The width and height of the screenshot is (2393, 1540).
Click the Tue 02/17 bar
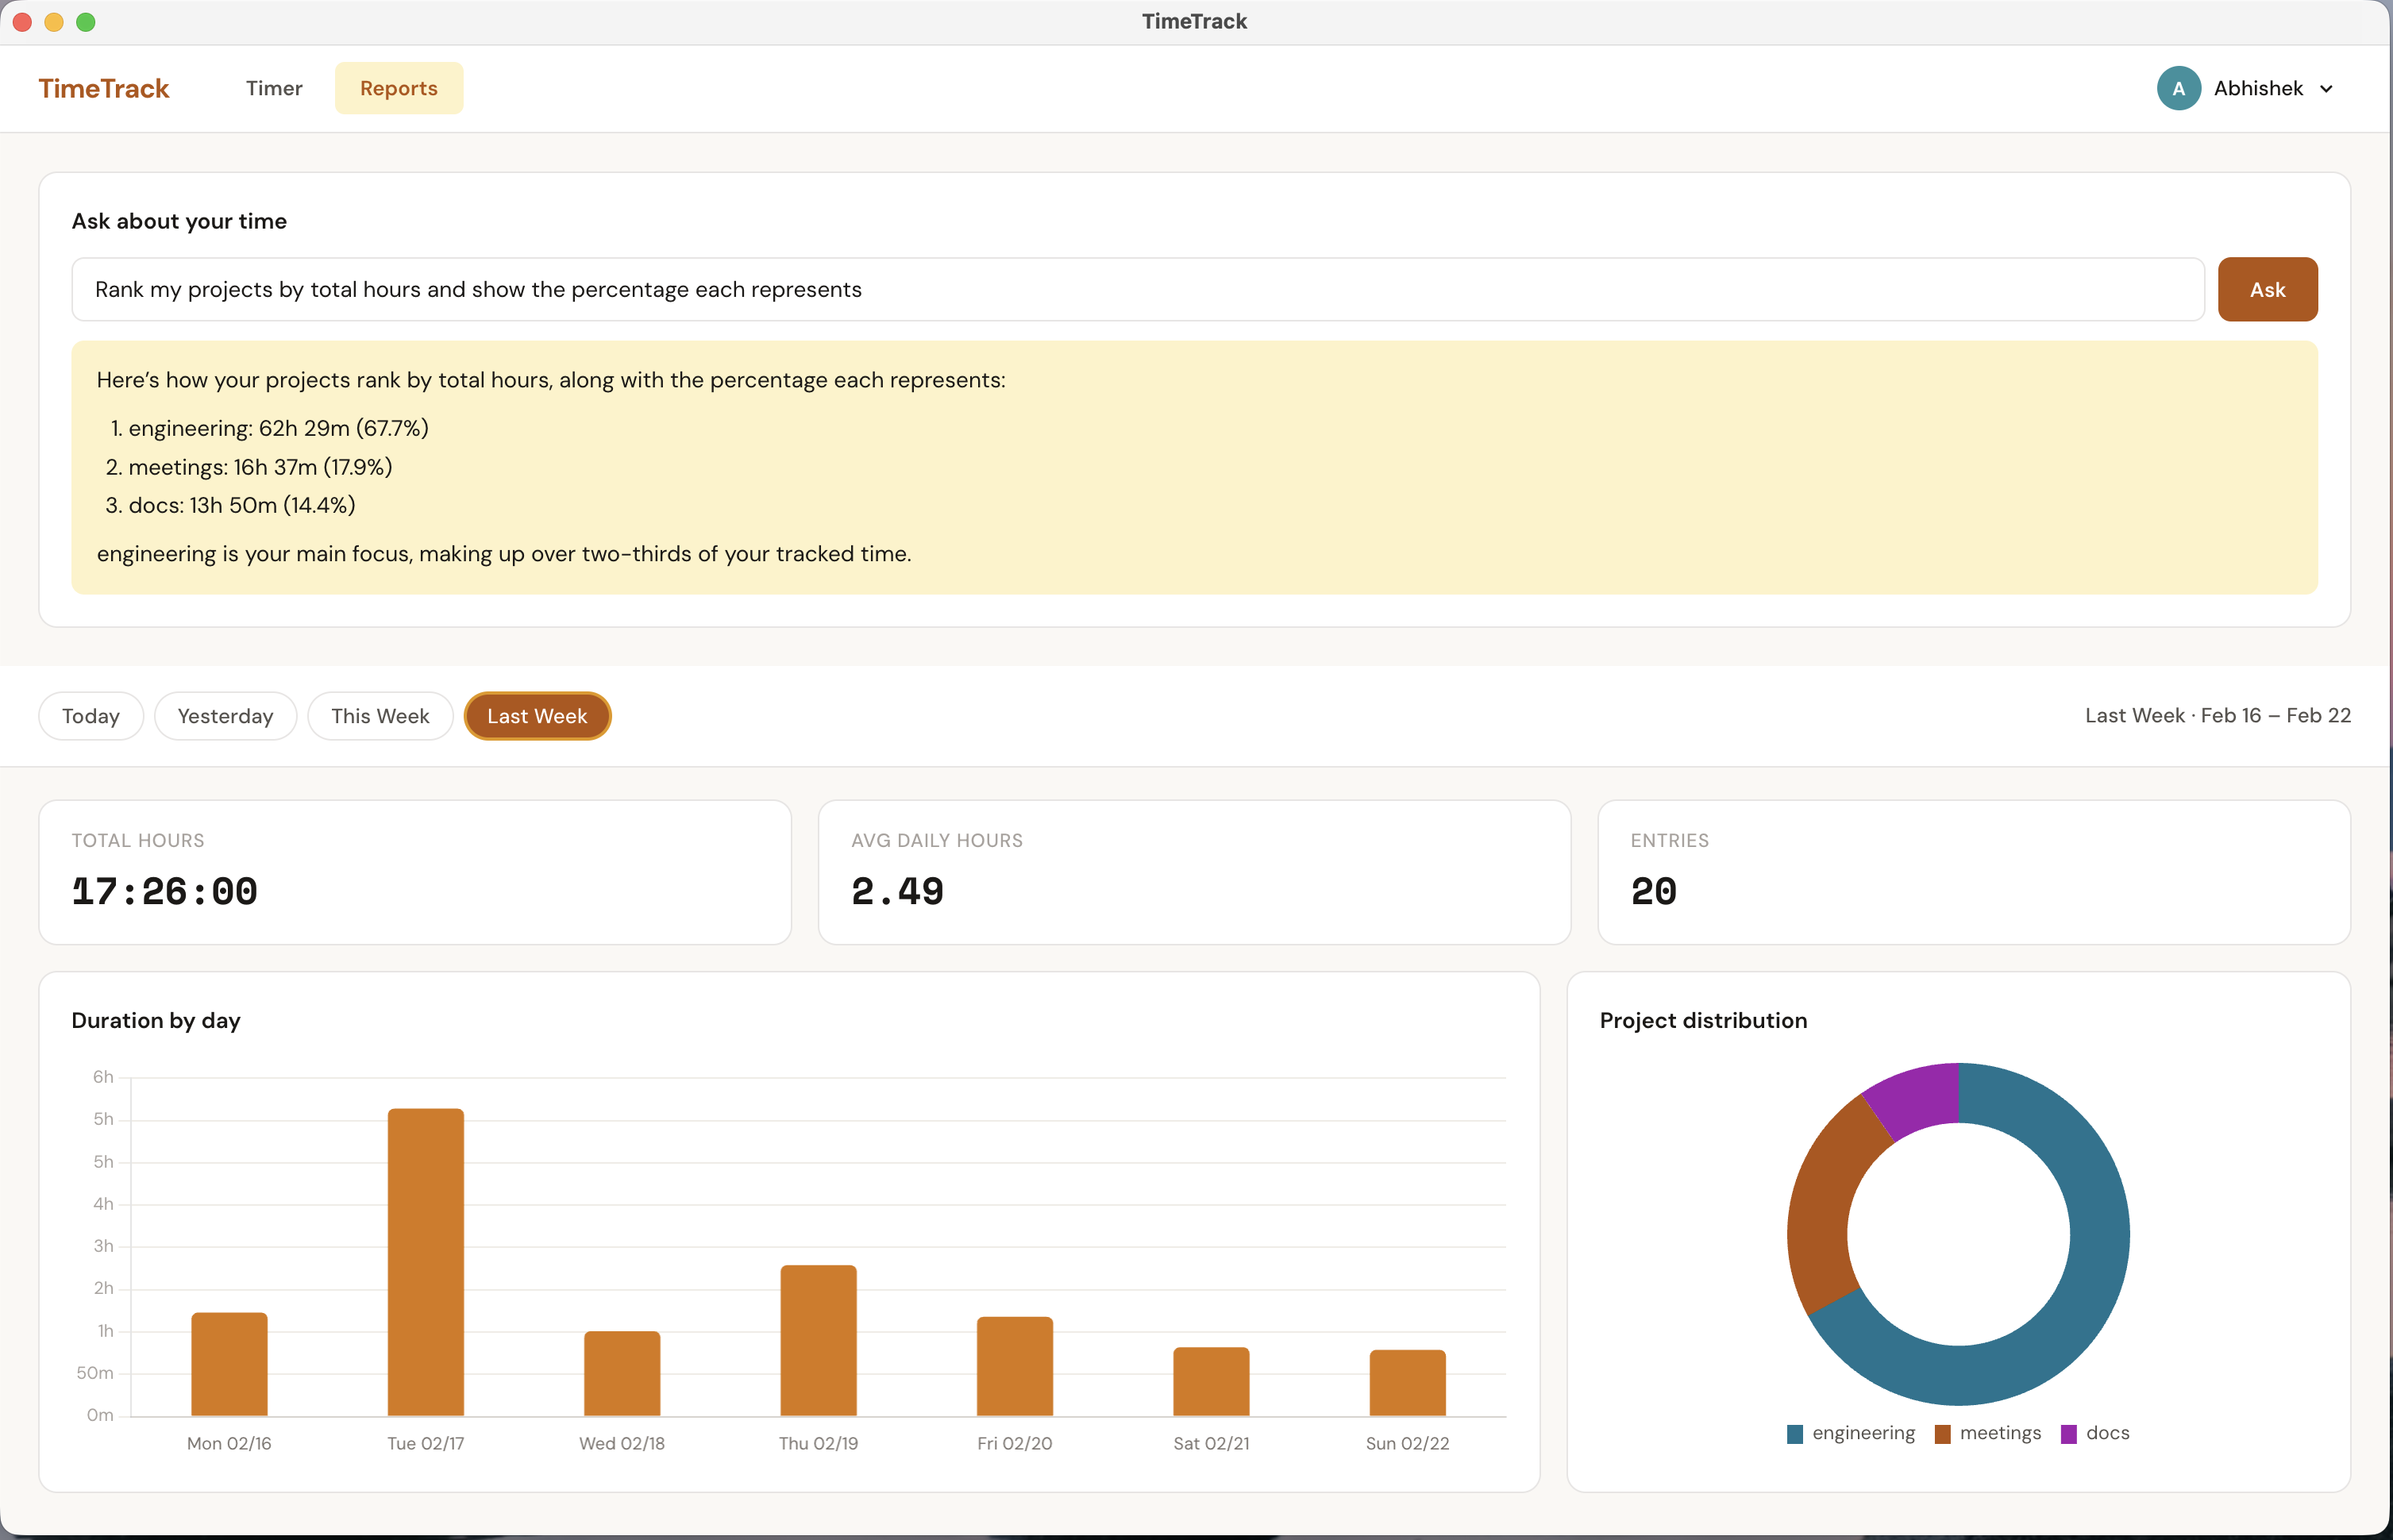(x=426, y=1262)
